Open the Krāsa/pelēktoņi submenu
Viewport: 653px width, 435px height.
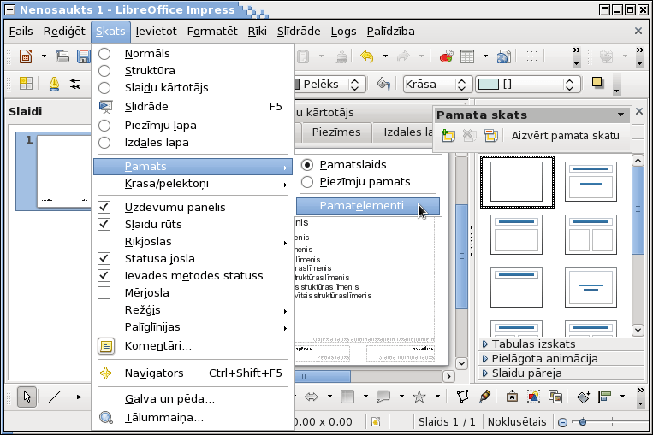pos(192,184)
